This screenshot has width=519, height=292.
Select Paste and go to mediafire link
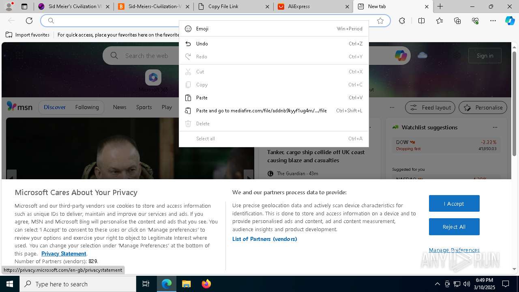click(274, 111)
